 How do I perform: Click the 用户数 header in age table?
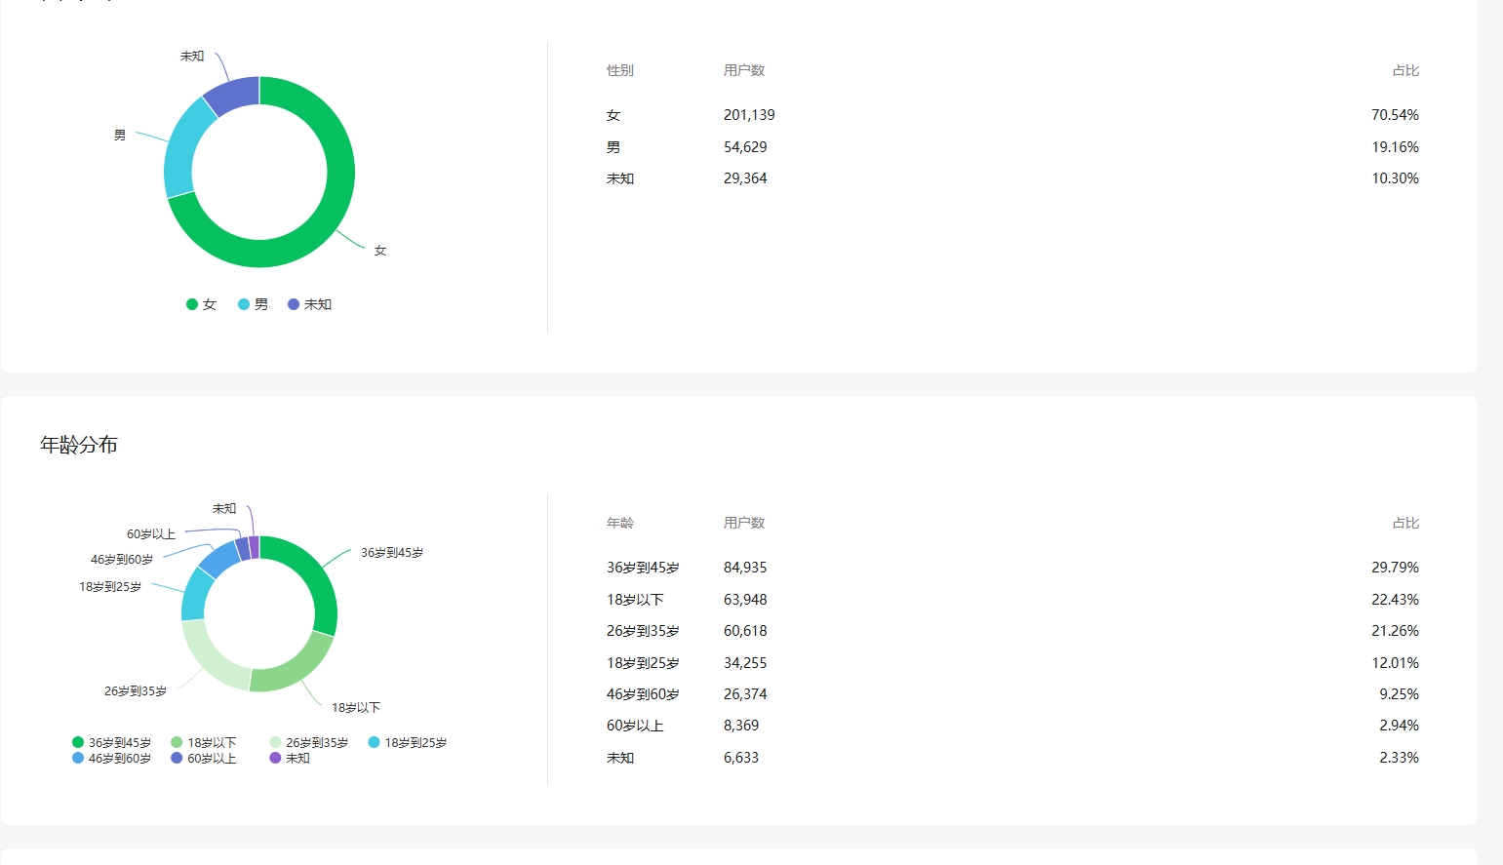(x=744, y=523)
